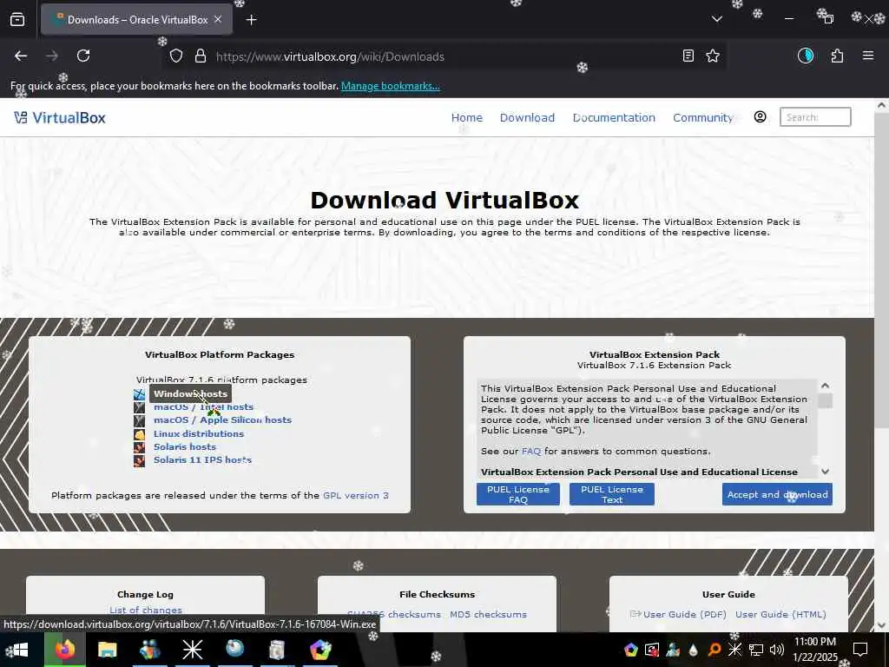Click license box scroll up arrow
Image resolution: width=889 pixels, height=667 pixels.
coord(825,386)
